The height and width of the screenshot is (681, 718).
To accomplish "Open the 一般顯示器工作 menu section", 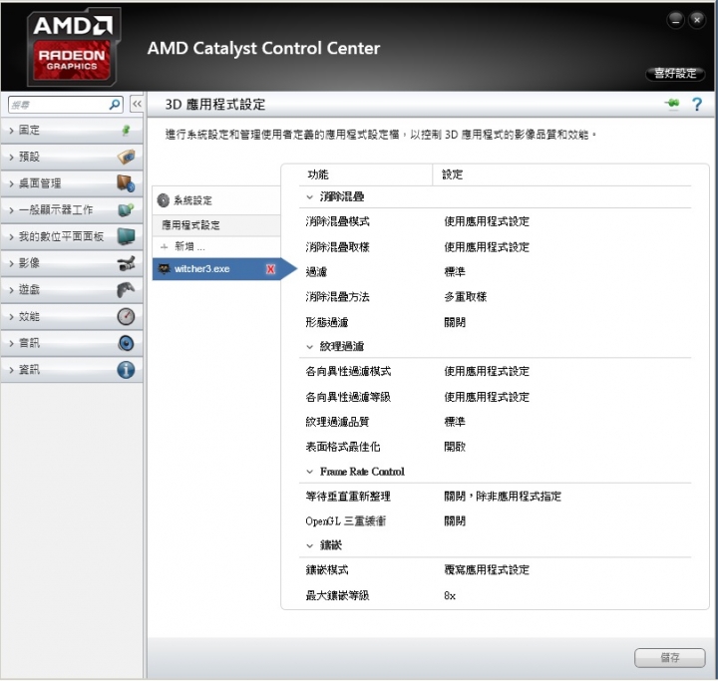I will pos(72,209).
